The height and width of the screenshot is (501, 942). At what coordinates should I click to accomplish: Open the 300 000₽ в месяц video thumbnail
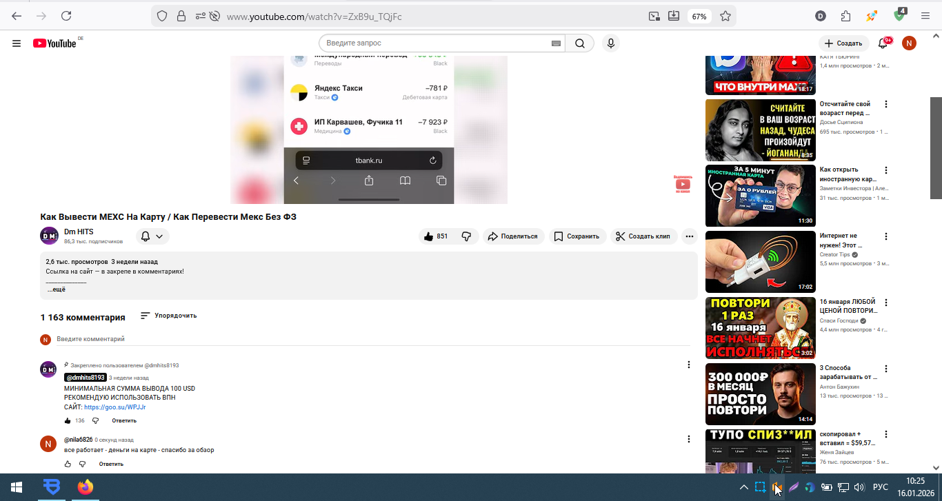pos(761,394)
